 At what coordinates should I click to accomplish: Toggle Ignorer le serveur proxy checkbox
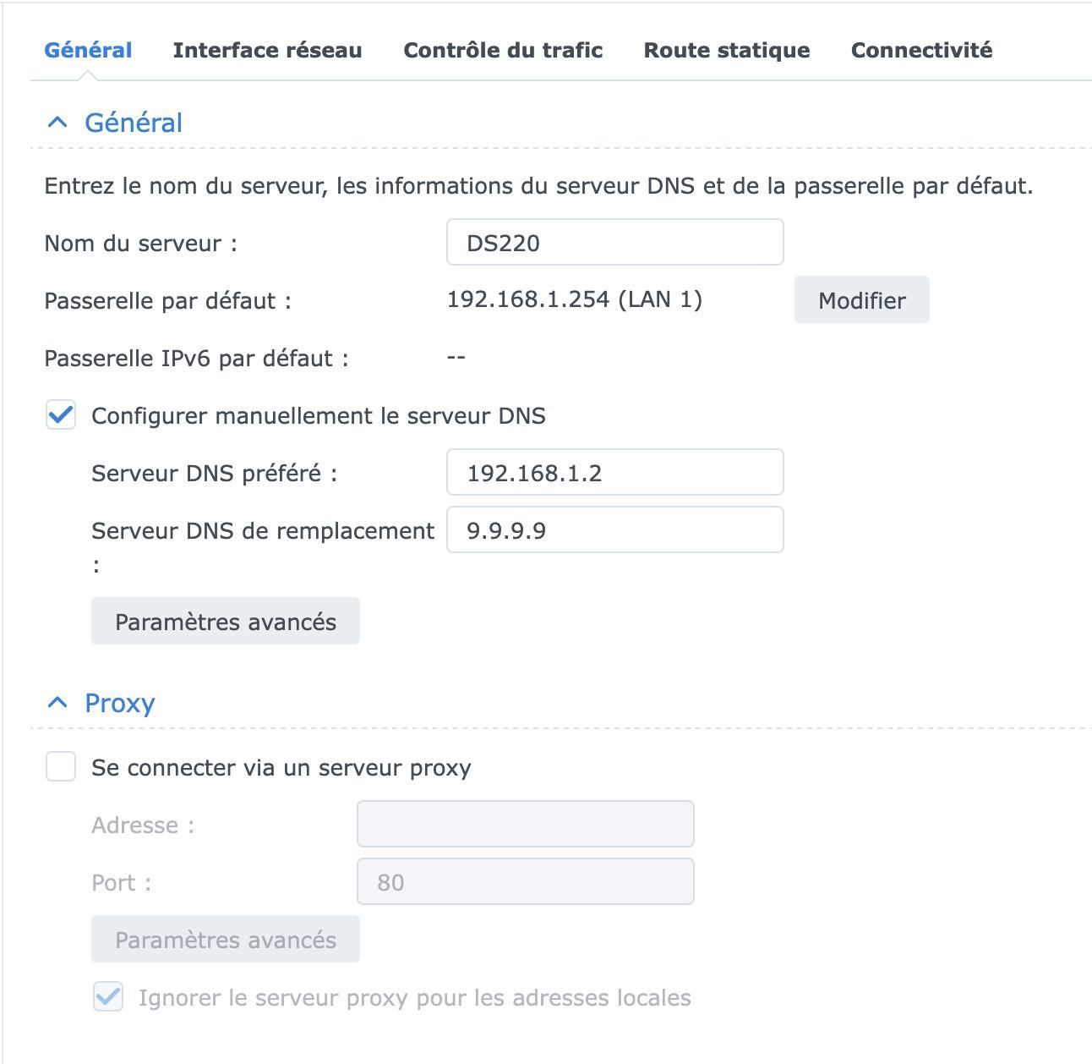pos(108,998)
